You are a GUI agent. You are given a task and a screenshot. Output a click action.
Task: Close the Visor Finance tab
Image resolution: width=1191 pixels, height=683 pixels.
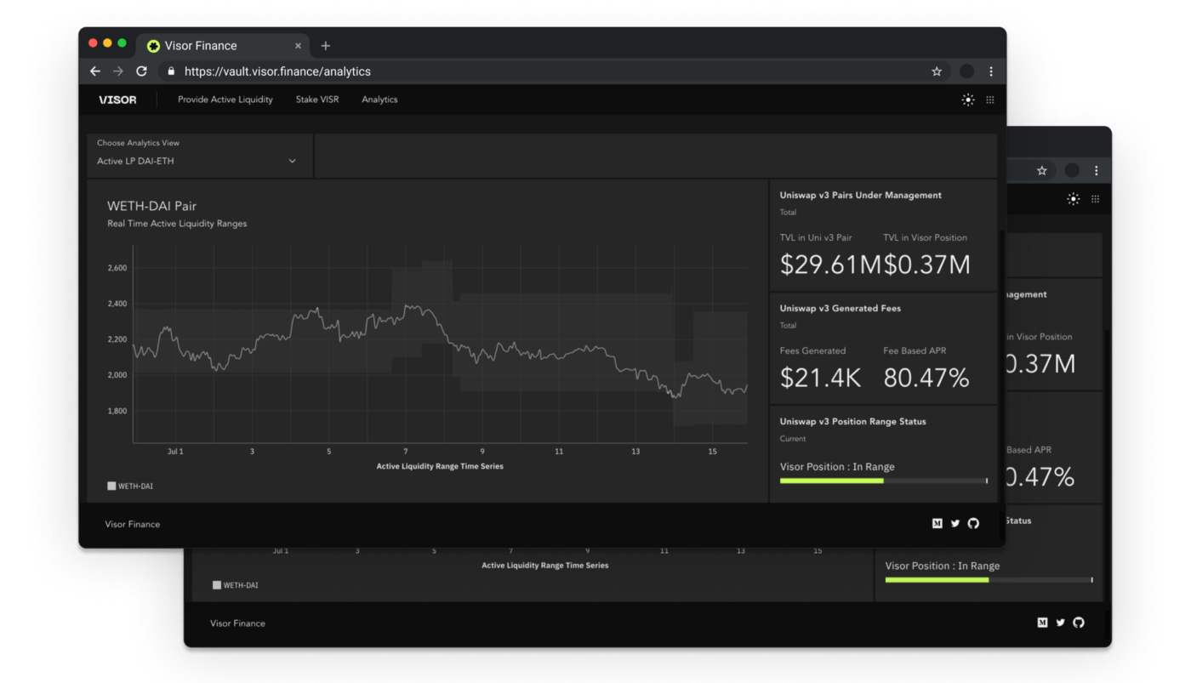tap(298, 46)
